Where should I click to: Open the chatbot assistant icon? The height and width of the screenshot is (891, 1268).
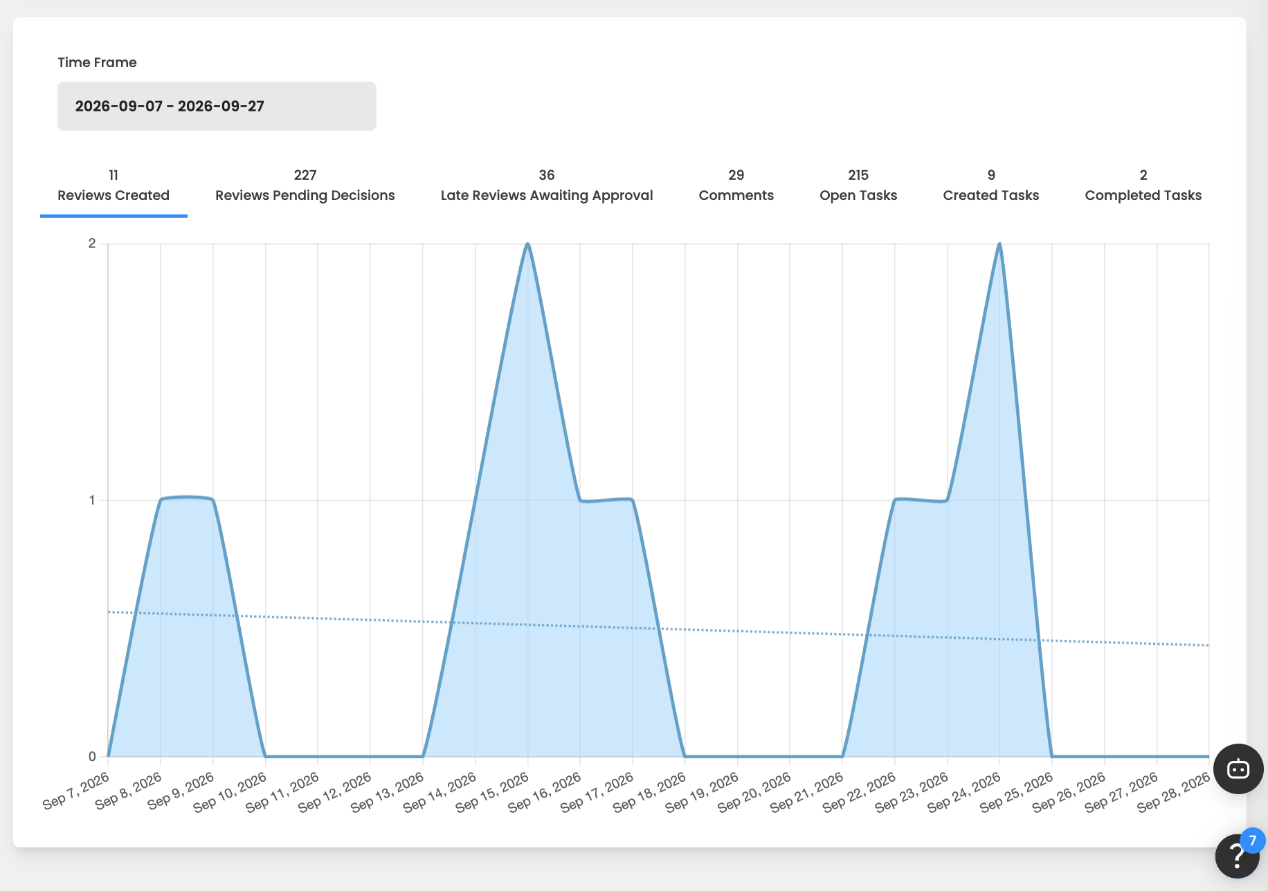tap(1238, 769)
